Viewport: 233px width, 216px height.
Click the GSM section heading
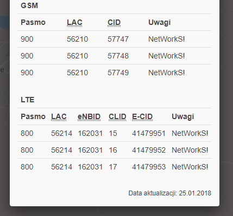(x=29, y=5)
